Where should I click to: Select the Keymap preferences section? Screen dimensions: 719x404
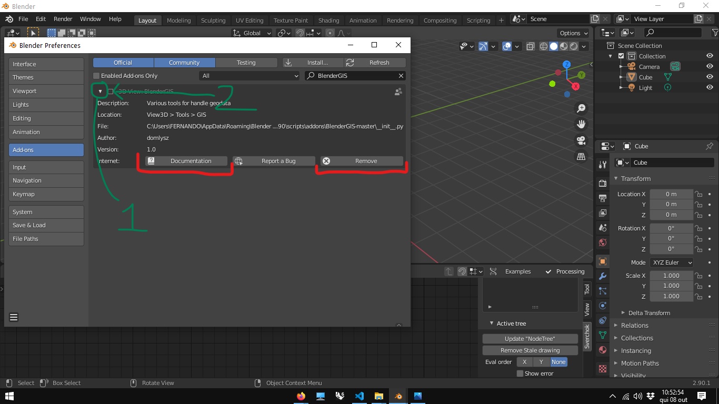[46, 194]
